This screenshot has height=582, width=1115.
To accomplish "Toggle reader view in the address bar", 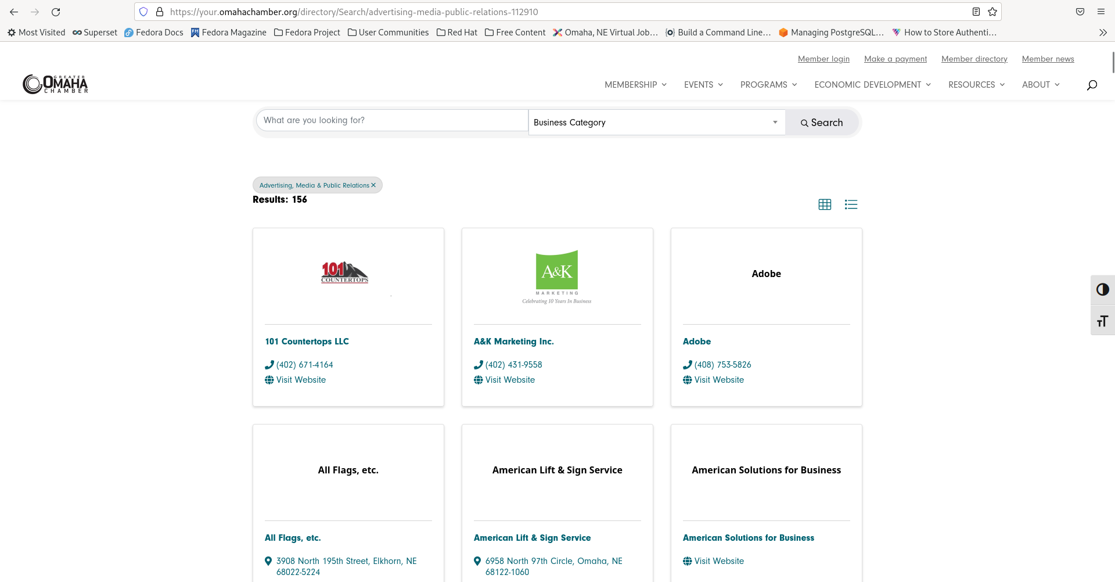I will (976, 12).
